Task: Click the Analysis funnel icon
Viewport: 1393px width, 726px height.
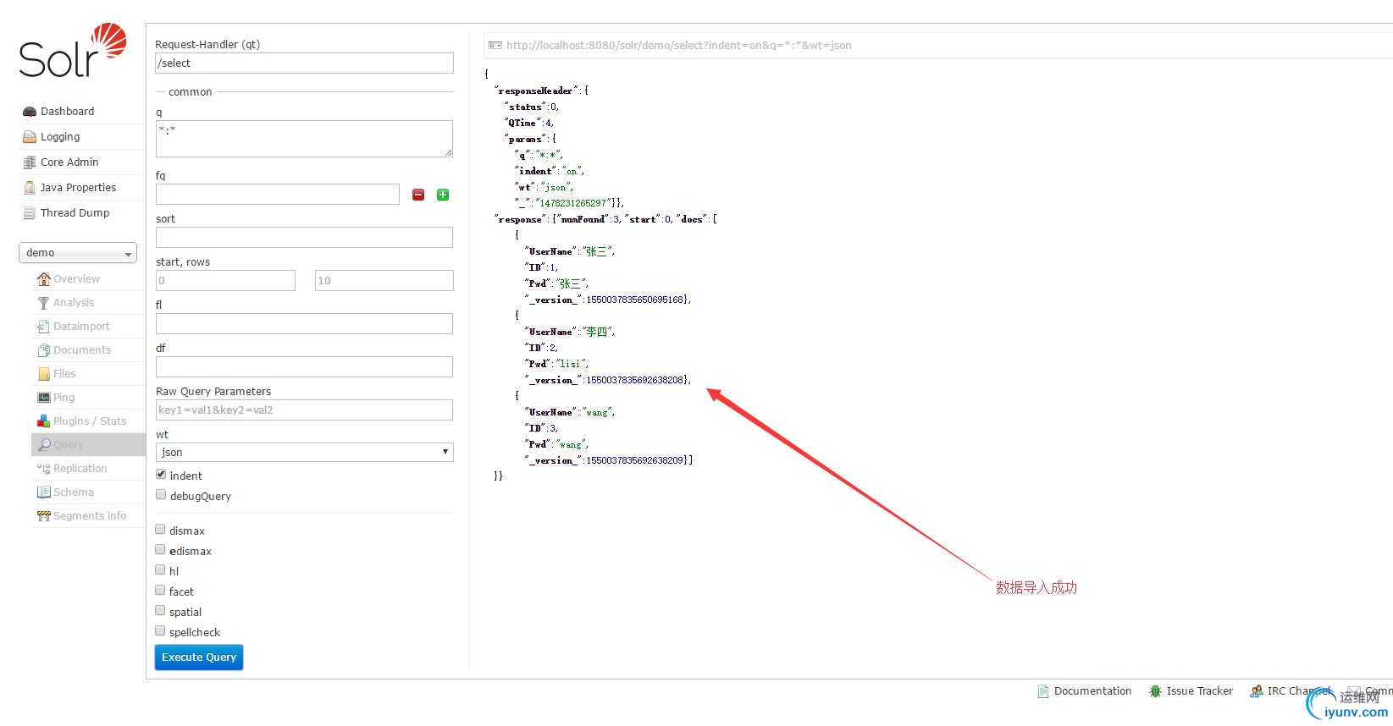Action: [x=44, y=303]
